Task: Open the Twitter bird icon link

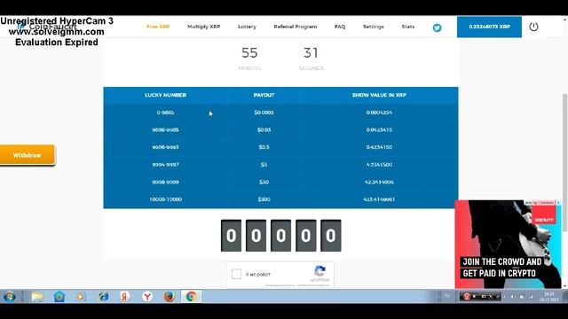Action: [437, 27]
